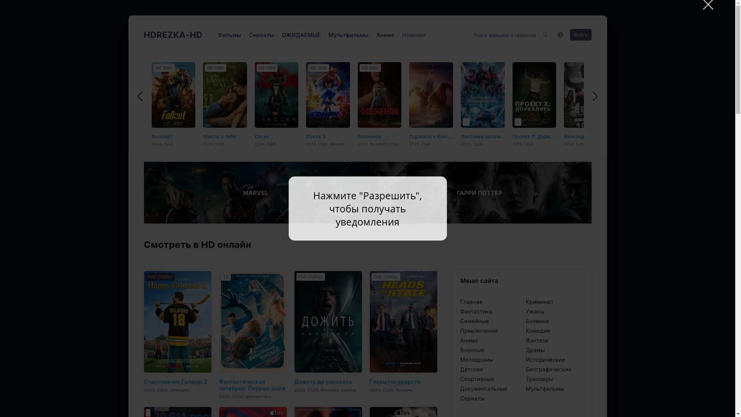Open Фэнтези in site menu
This screenshot has height=417, width=741.
pos(537,341)
